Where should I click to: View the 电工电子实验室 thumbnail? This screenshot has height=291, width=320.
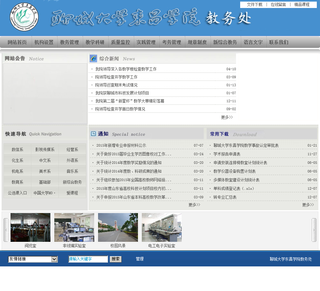(x=162, y=227)
